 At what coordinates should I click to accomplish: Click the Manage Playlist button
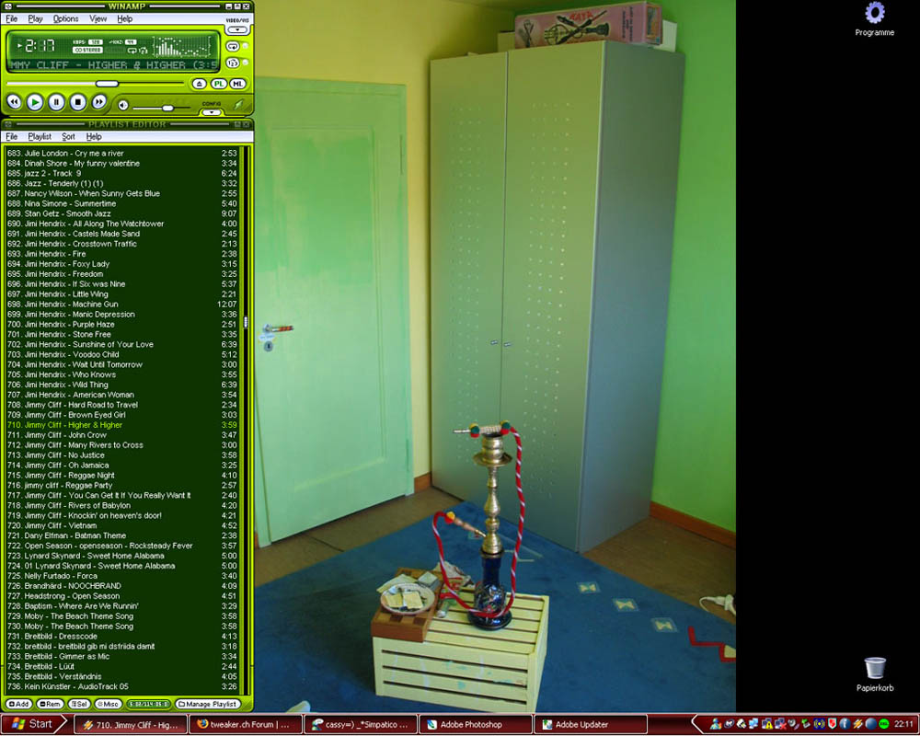coord(207,704)
